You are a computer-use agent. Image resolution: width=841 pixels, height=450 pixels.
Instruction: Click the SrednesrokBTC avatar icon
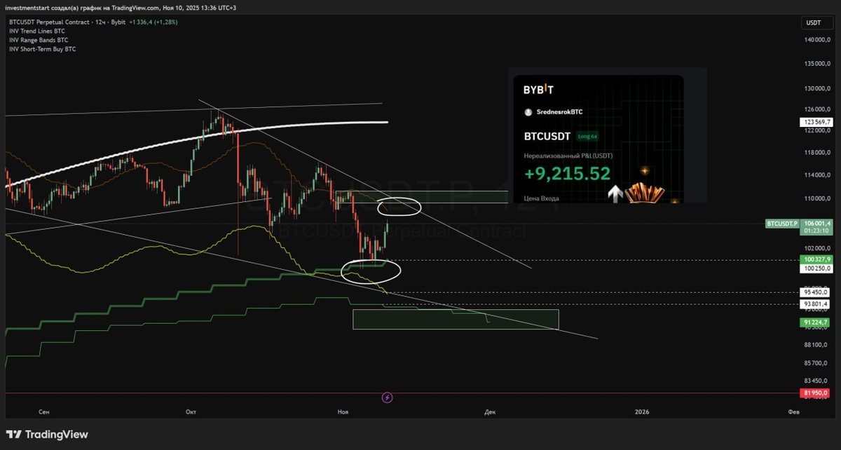(528, 112)
